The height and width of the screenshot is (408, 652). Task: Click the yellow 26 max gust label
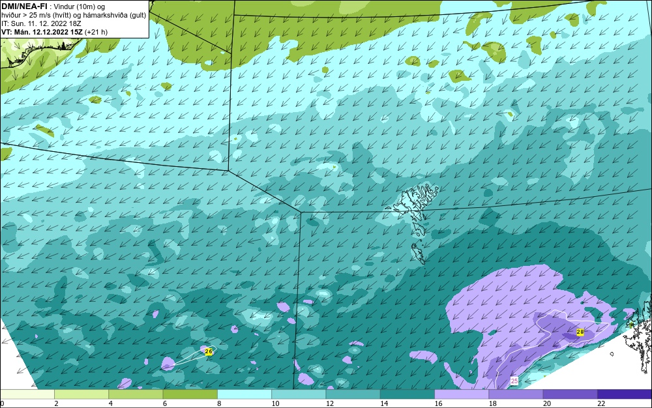209,351
